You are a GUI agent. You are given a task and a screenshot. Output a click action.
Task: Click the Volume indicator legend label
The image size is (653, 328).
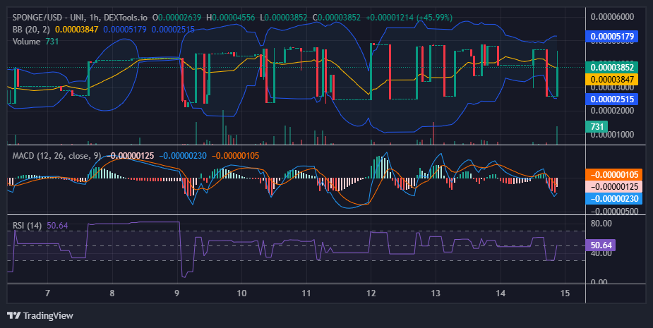(x=26, y=42)
